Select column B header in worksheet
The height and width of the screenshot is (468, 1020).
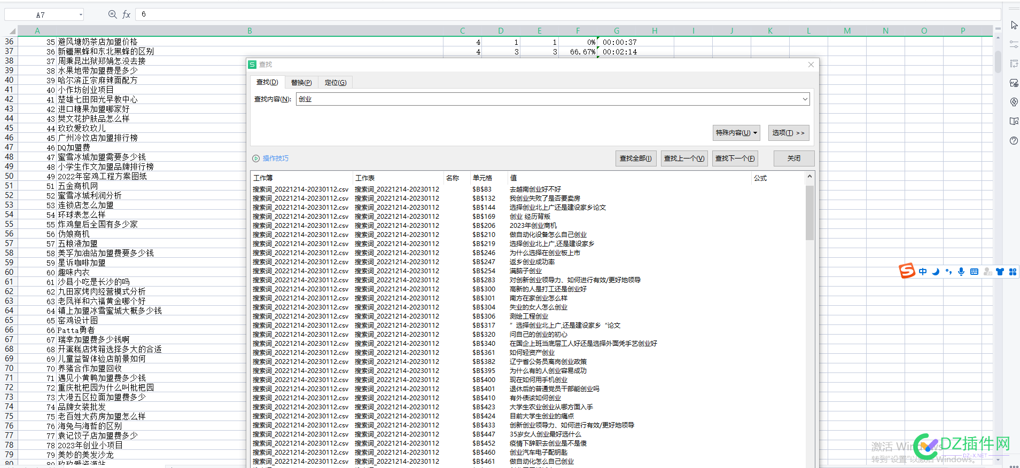[250, 31]
